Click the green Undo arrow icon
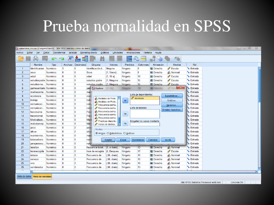 54,59
